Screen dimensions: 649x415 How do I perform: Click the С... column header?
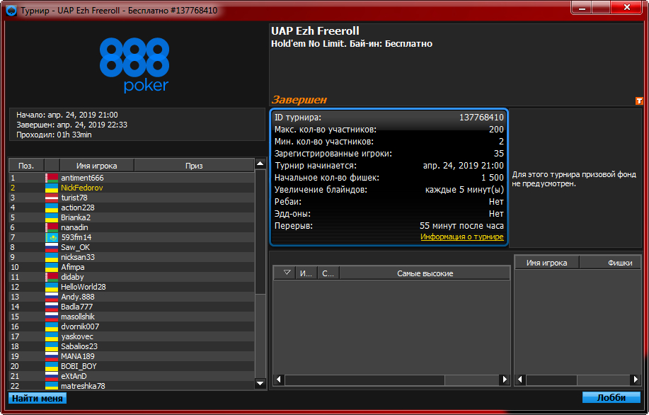click(x=328, y=273)
